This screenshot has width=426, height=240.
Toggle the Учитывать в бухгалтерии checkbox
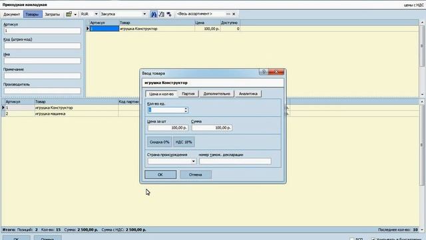373,239
